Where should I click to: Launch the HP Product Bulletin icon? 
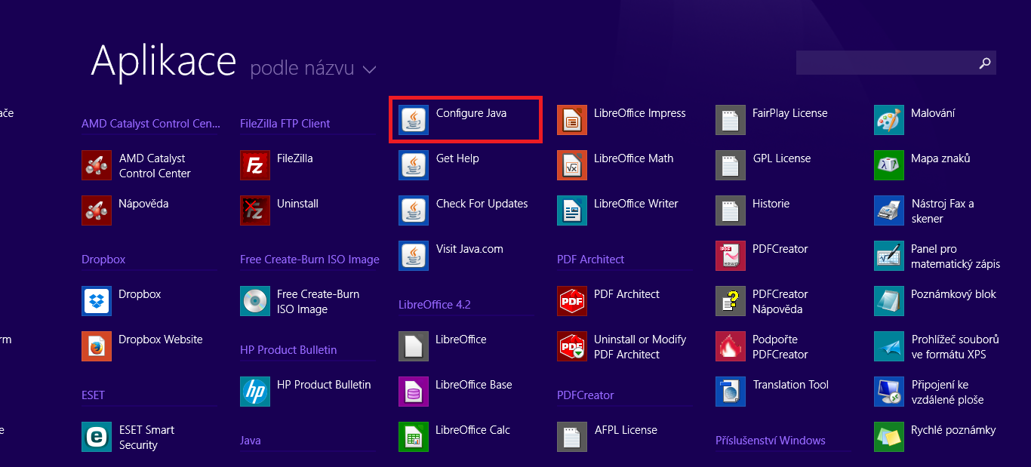[x=255, y=392]
